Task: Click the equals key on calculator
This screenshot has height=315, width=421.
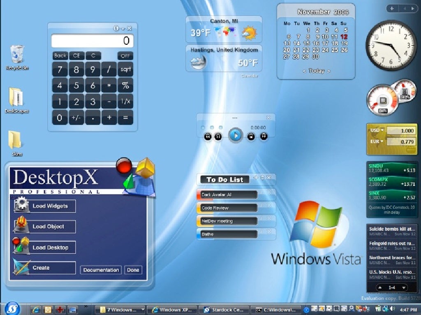Action: pyautogui.click(x=125, y=118)
